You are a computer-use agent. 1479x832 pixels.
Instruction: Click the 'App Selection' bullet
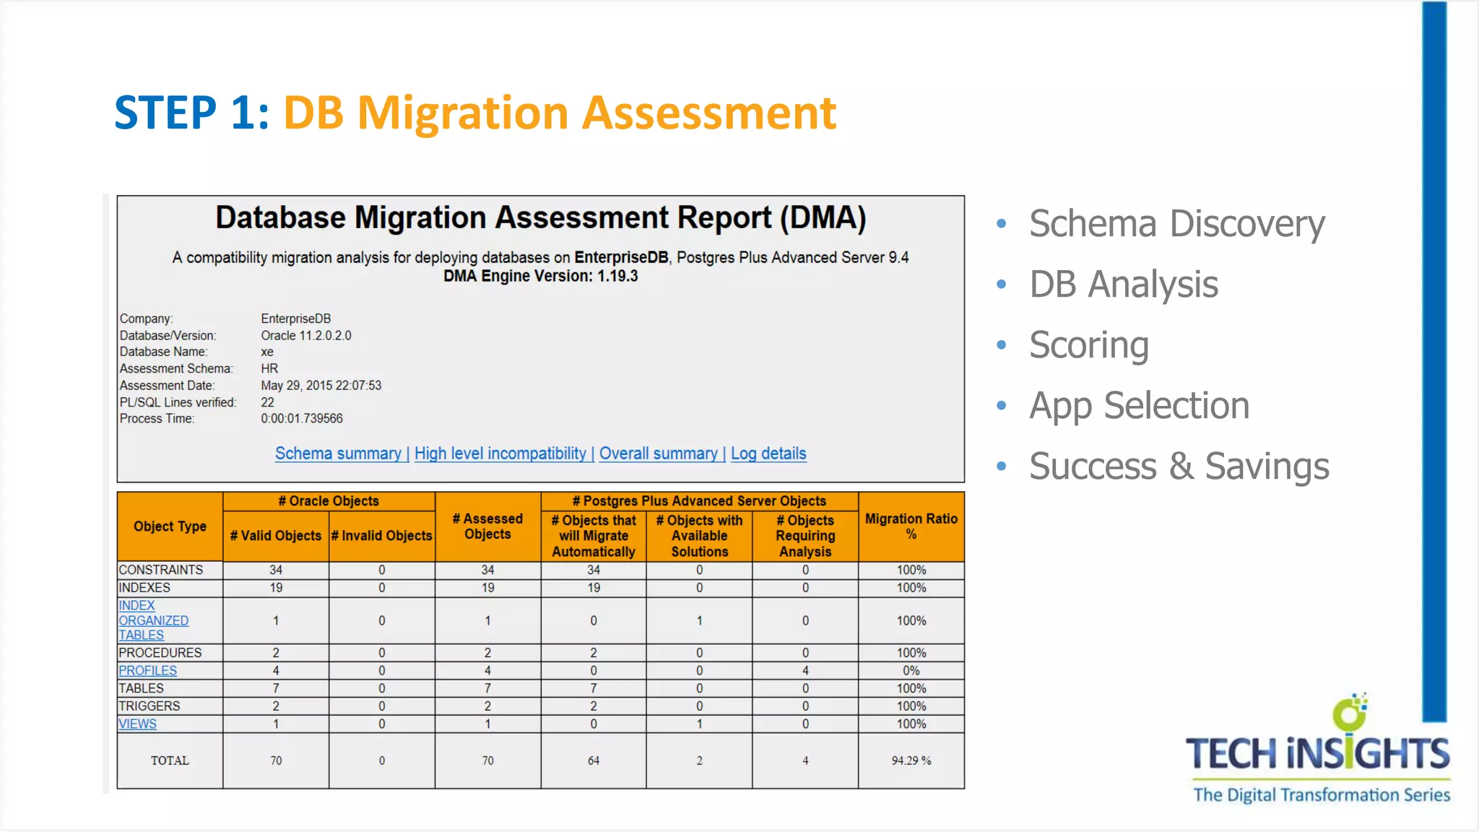[1139, 406]
